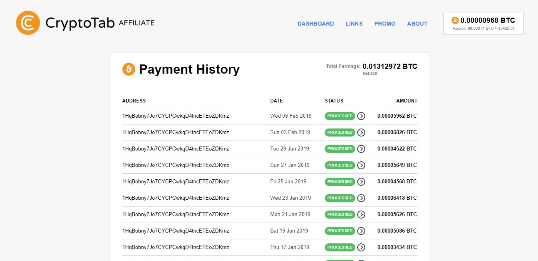Click PROCESSED badge for Sun 27 Jan 2019

pyautogui.click(x=340, y=165)
